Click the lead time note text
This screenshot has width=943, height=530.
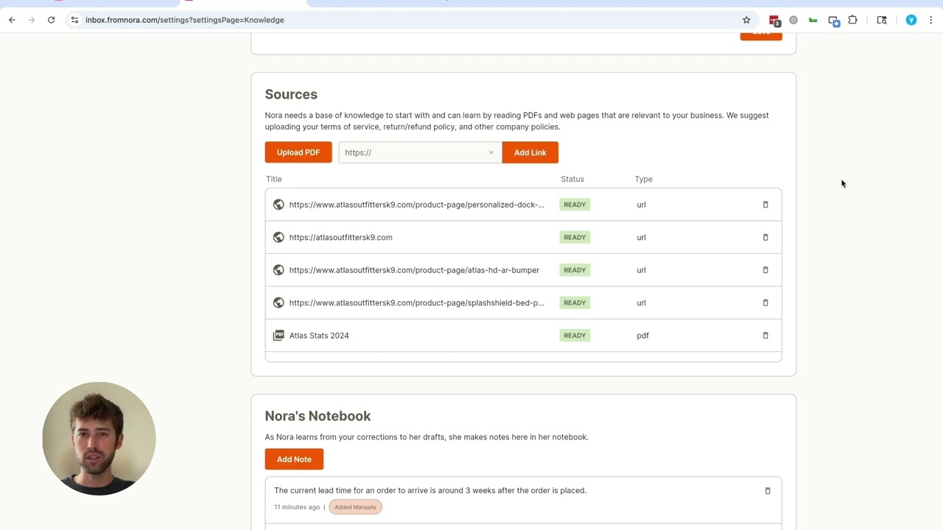click(x=430, y=490)
